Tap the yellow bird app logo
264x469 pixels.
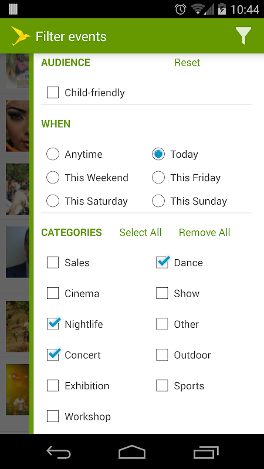tap(21, 36)
